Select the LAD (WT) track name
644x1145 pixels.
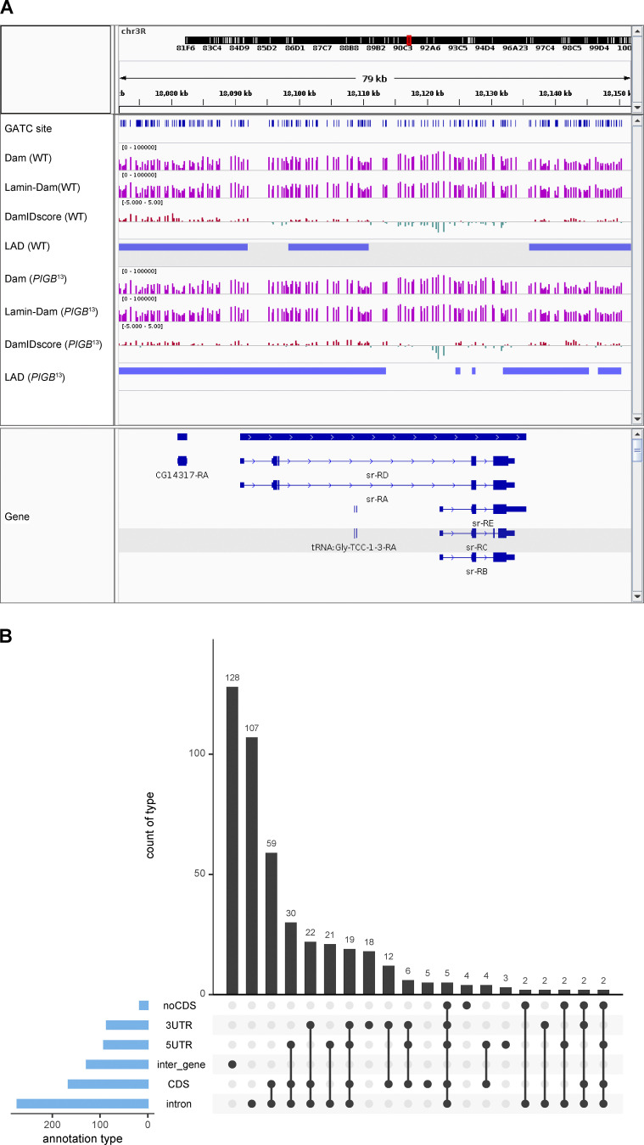click(x=26, y=246)
